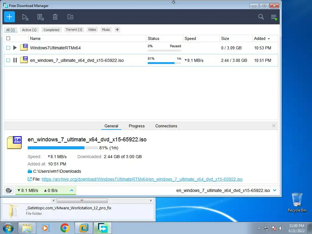
Task: Show hidden tray icons arrow
Action: [259, 228]
